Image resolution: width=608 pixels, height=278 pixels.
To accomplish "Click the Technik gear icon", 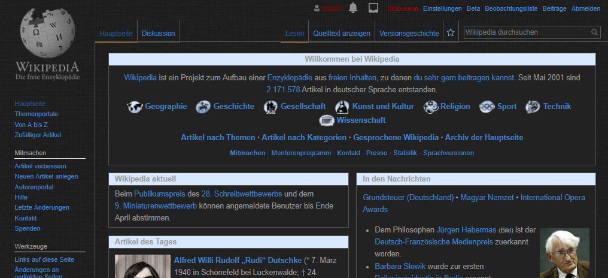I will point(533,107).
